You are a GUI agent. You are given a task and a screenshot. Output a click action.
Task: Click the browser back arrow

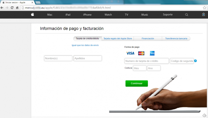(2, 8)
